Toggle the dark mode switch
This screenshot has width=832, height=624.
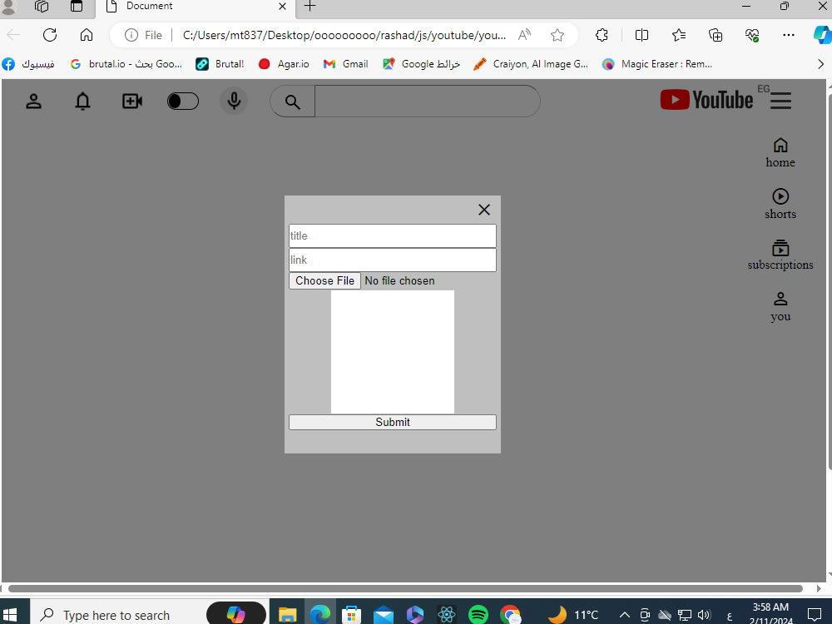tap(183, 101)
